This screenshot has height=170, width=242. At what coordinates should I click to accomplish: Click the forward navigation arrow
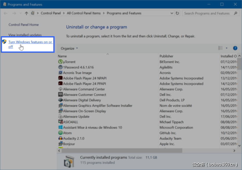(x=14, y=13)
